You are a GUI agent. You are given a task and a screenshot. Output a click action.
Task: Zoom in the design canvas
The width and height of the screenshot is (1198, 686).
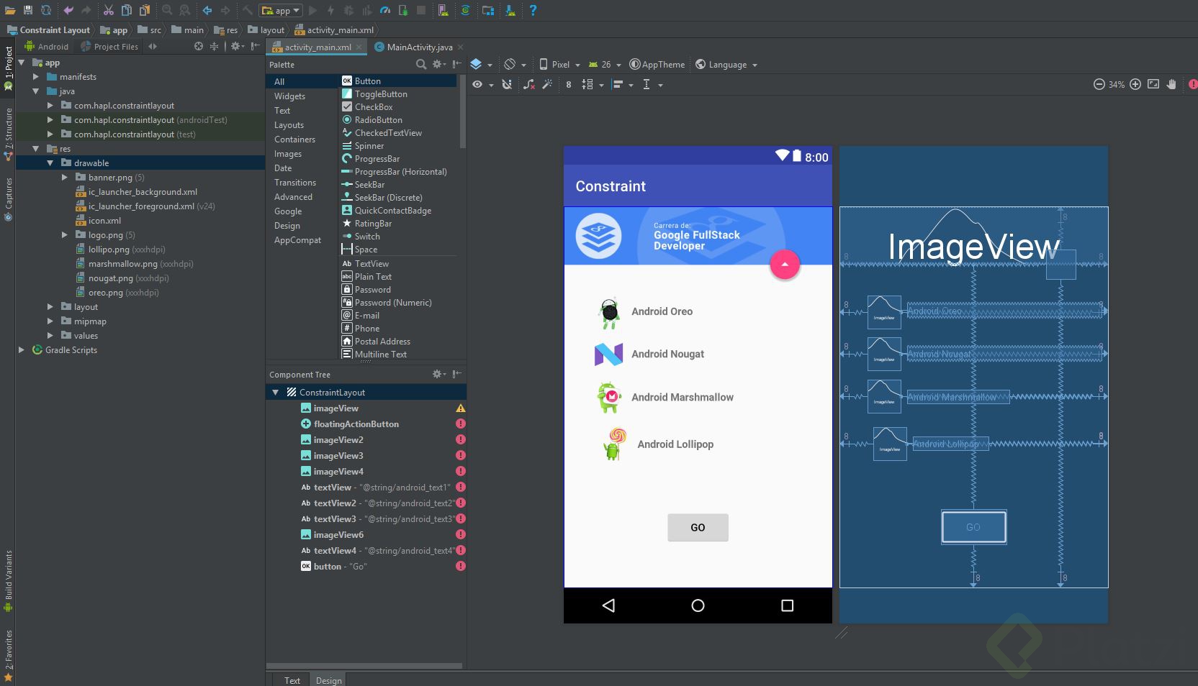coord(1135,84)
